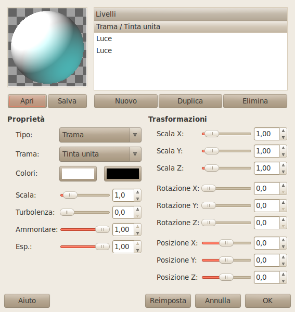Click the Esp. slider handle
The width and height of the screenshot is (295, 312).
[x=102, y=246]
